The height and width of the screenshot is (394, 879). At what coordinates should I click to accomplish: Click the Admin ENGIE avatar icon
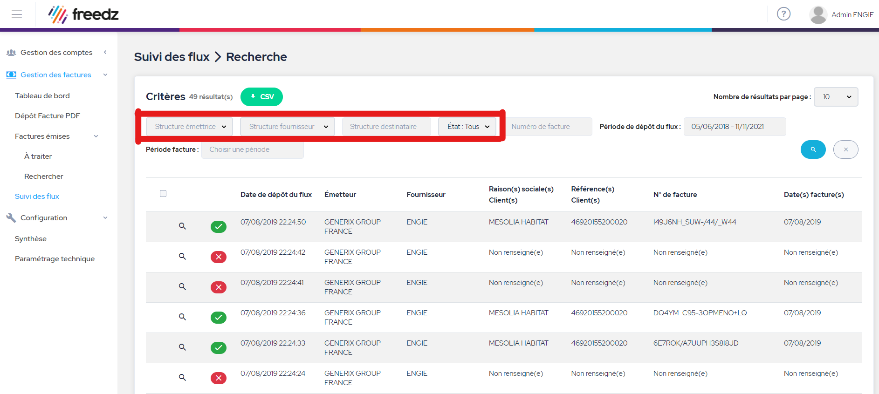(x=818, y=15)
